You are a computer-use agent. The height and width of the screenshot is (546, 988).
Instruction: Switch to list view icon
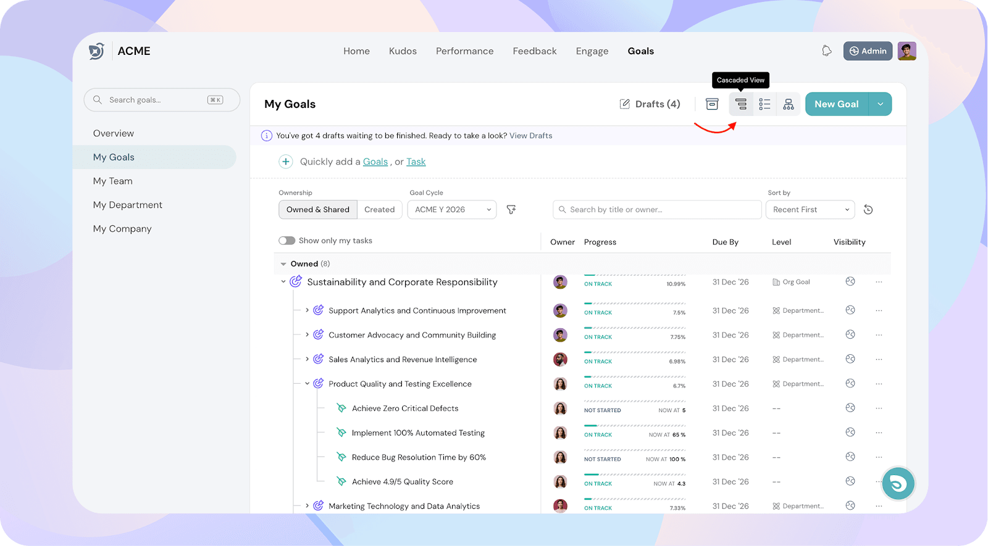(764, 104)
